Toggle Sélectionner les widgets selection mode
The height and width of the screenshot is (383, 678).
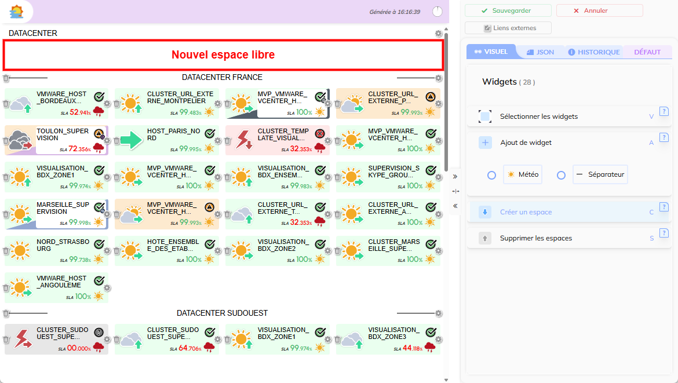(x=485, y=116)
